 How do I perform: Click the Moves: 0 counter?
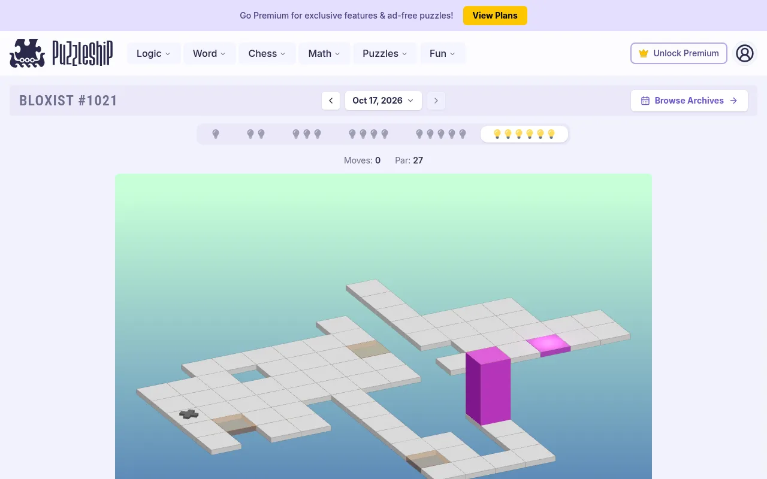point(362,160)
